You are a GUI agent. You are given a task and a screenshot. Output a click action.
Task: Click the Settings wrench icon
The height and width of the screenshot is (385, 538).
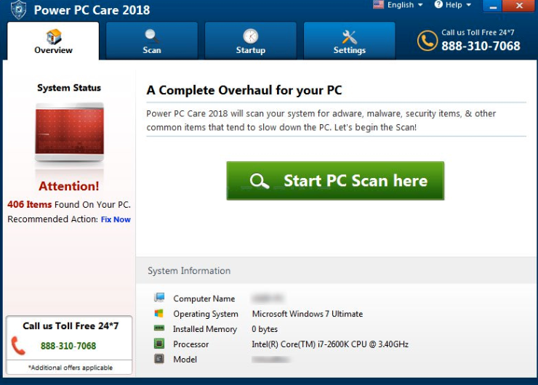coord(349,36)
